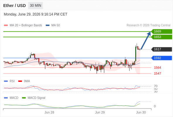This screenshot has width=173, height=117.
Task: Click the blue 1592 pivot price tag
Action: point(162,58)
